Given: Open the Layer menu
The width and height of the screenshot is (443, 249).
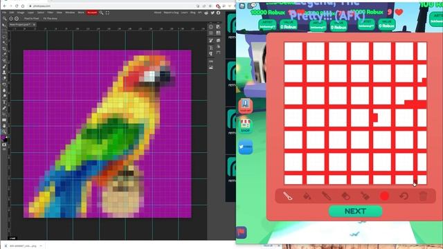Looking at the screenshot, I should click(30, 12).
